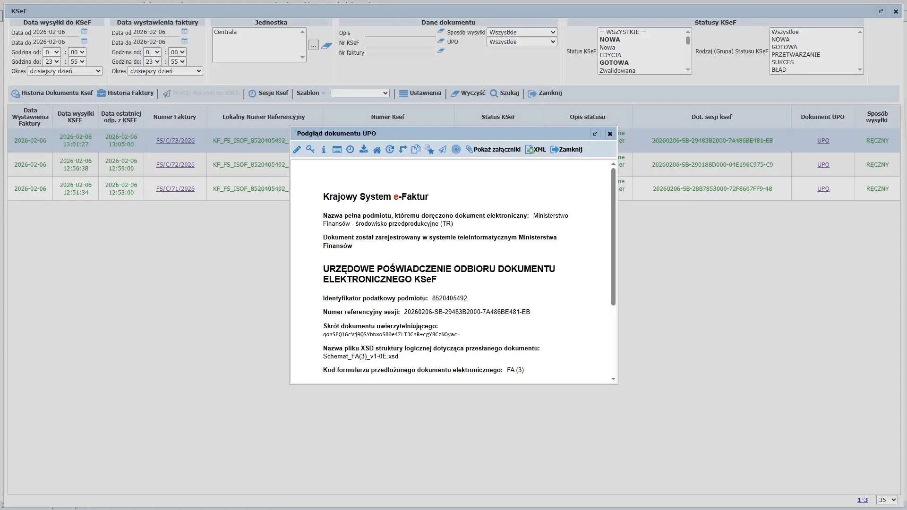Open the Szablon template combo box
The height and width of the screenshot is (510, 907).
(360, 93)
